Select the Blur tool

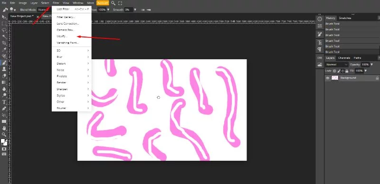coord(4,89)
